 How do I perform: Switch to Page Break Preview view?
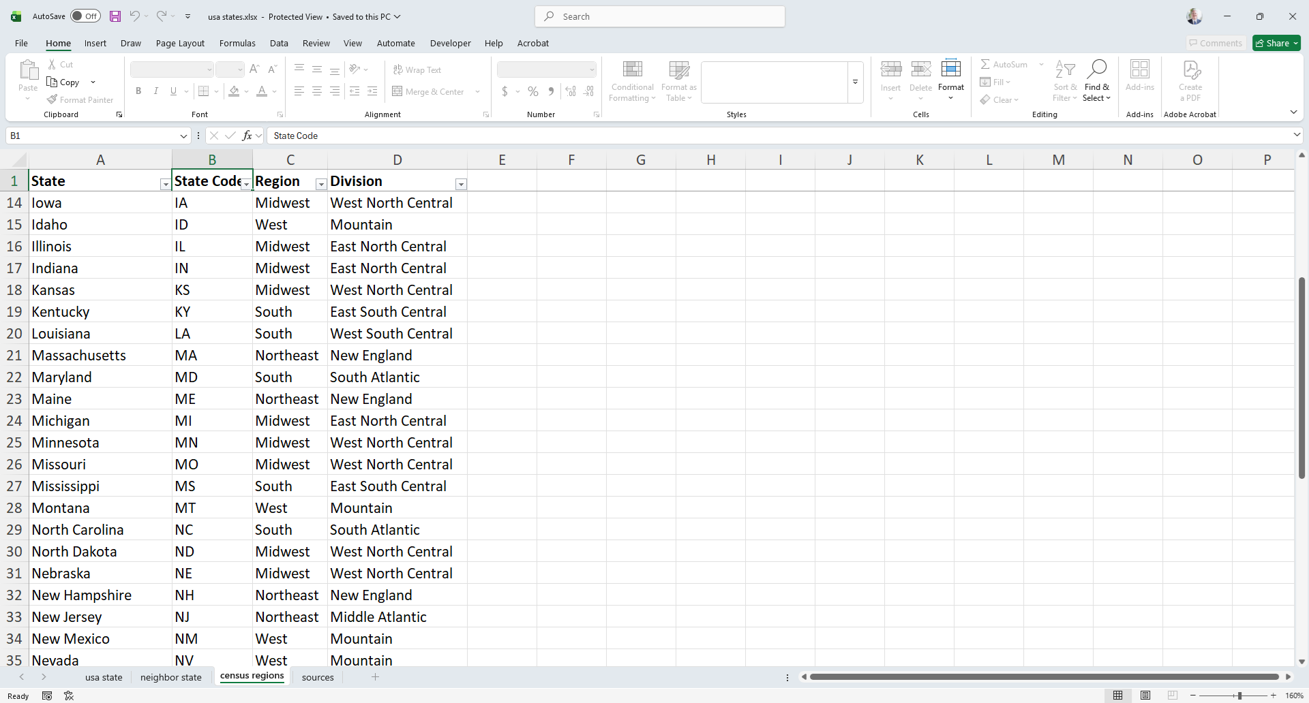coord(1172,696)
